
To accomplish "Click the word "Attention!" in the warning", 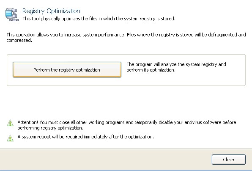I will [27, 122].
